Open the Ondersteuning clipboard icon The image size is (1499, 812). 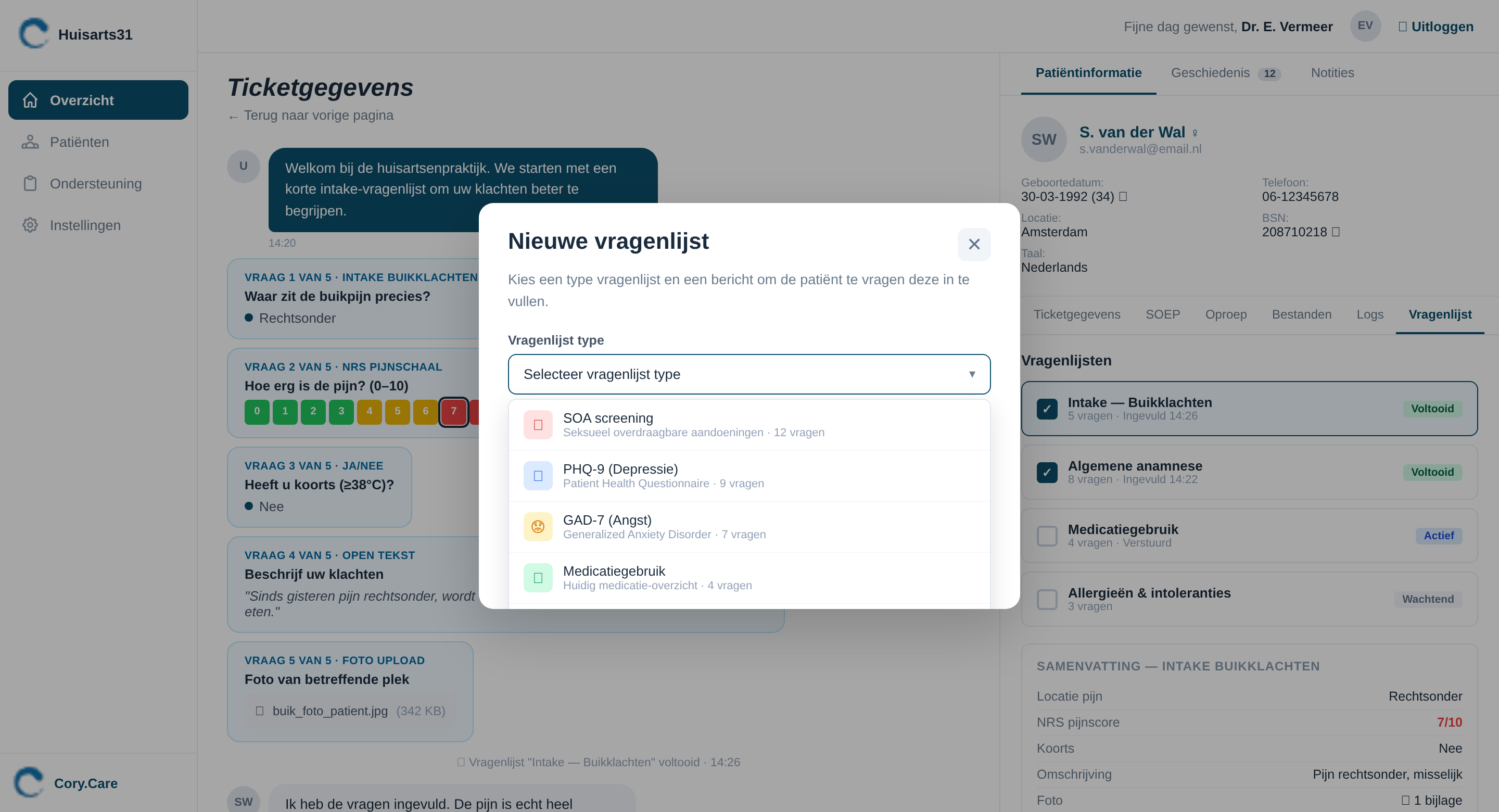30,183
